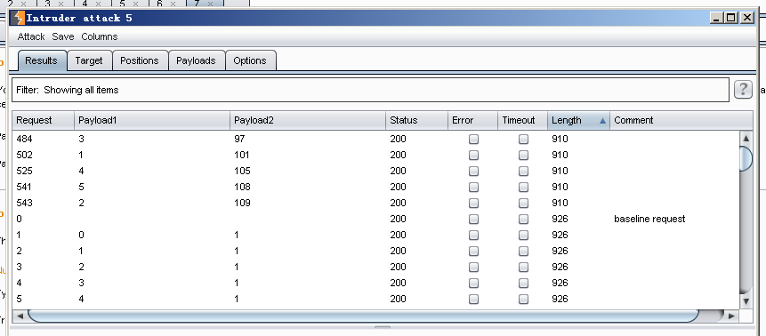This screenshot has width=766, height=336.
Task: Click the vertical scrollbar up arrow
Action: 746,139
